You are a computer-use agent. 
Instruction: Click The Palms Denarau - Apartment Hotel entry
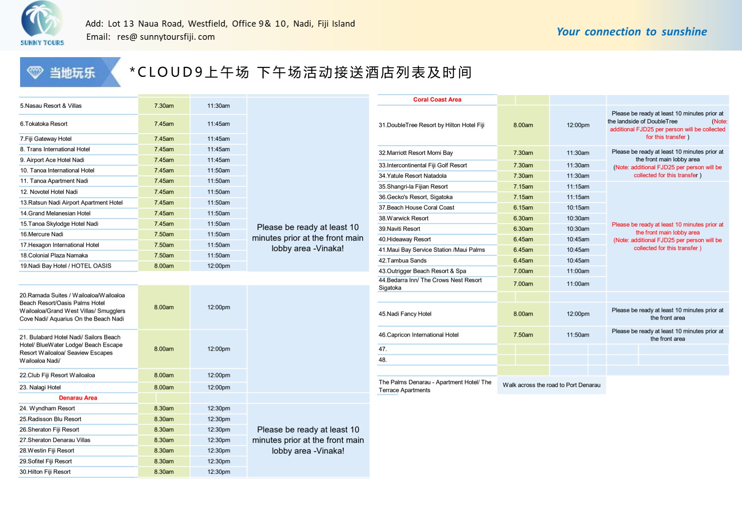pos(435,386)
